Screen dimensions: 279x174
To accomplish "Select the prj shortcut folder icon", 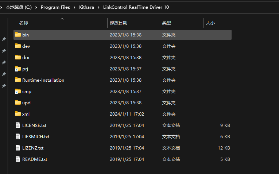I will (x=18, y=69).
